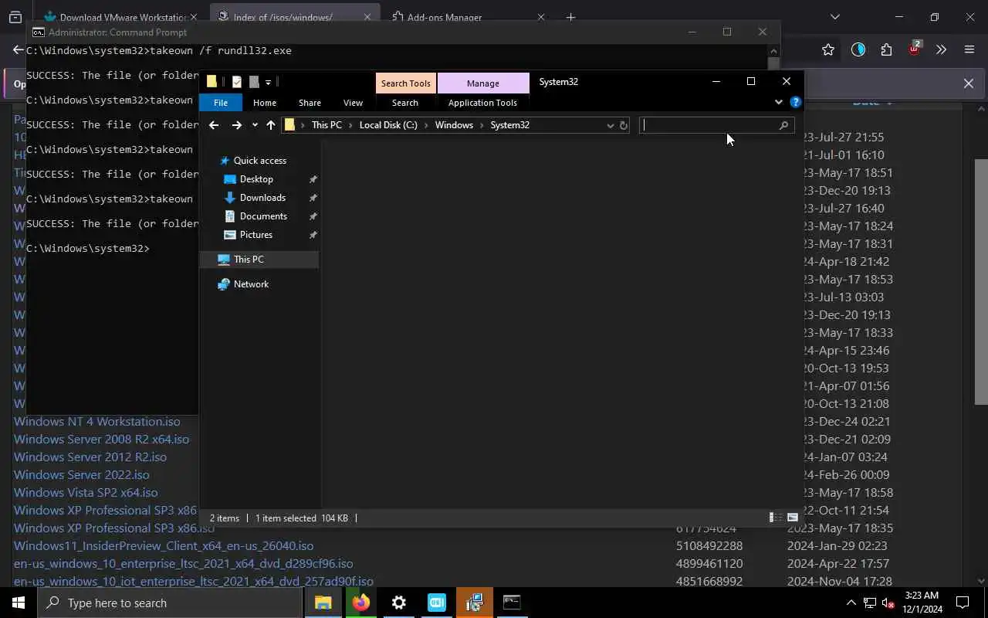Open Desktop in navigation pane
Image resolution: width=988 pixels, height=618 pixels.
pos(256,179)
